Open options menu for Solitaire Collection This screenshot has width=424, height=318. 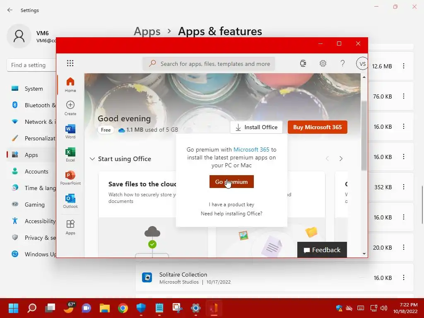(403, 278)
